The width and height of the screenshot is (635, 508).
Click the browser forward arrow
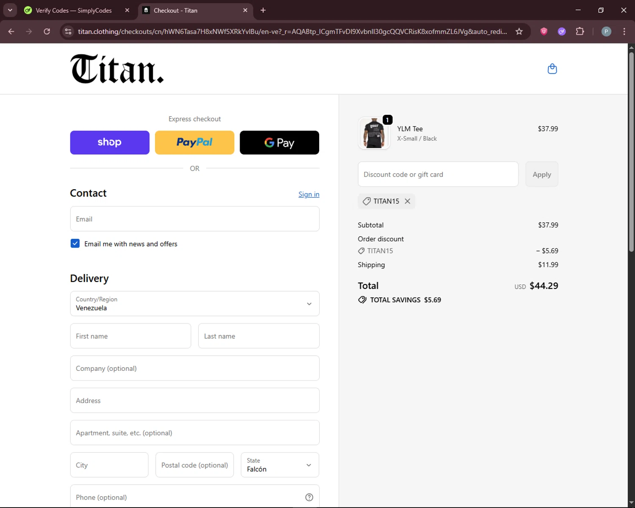pos(29,31)
